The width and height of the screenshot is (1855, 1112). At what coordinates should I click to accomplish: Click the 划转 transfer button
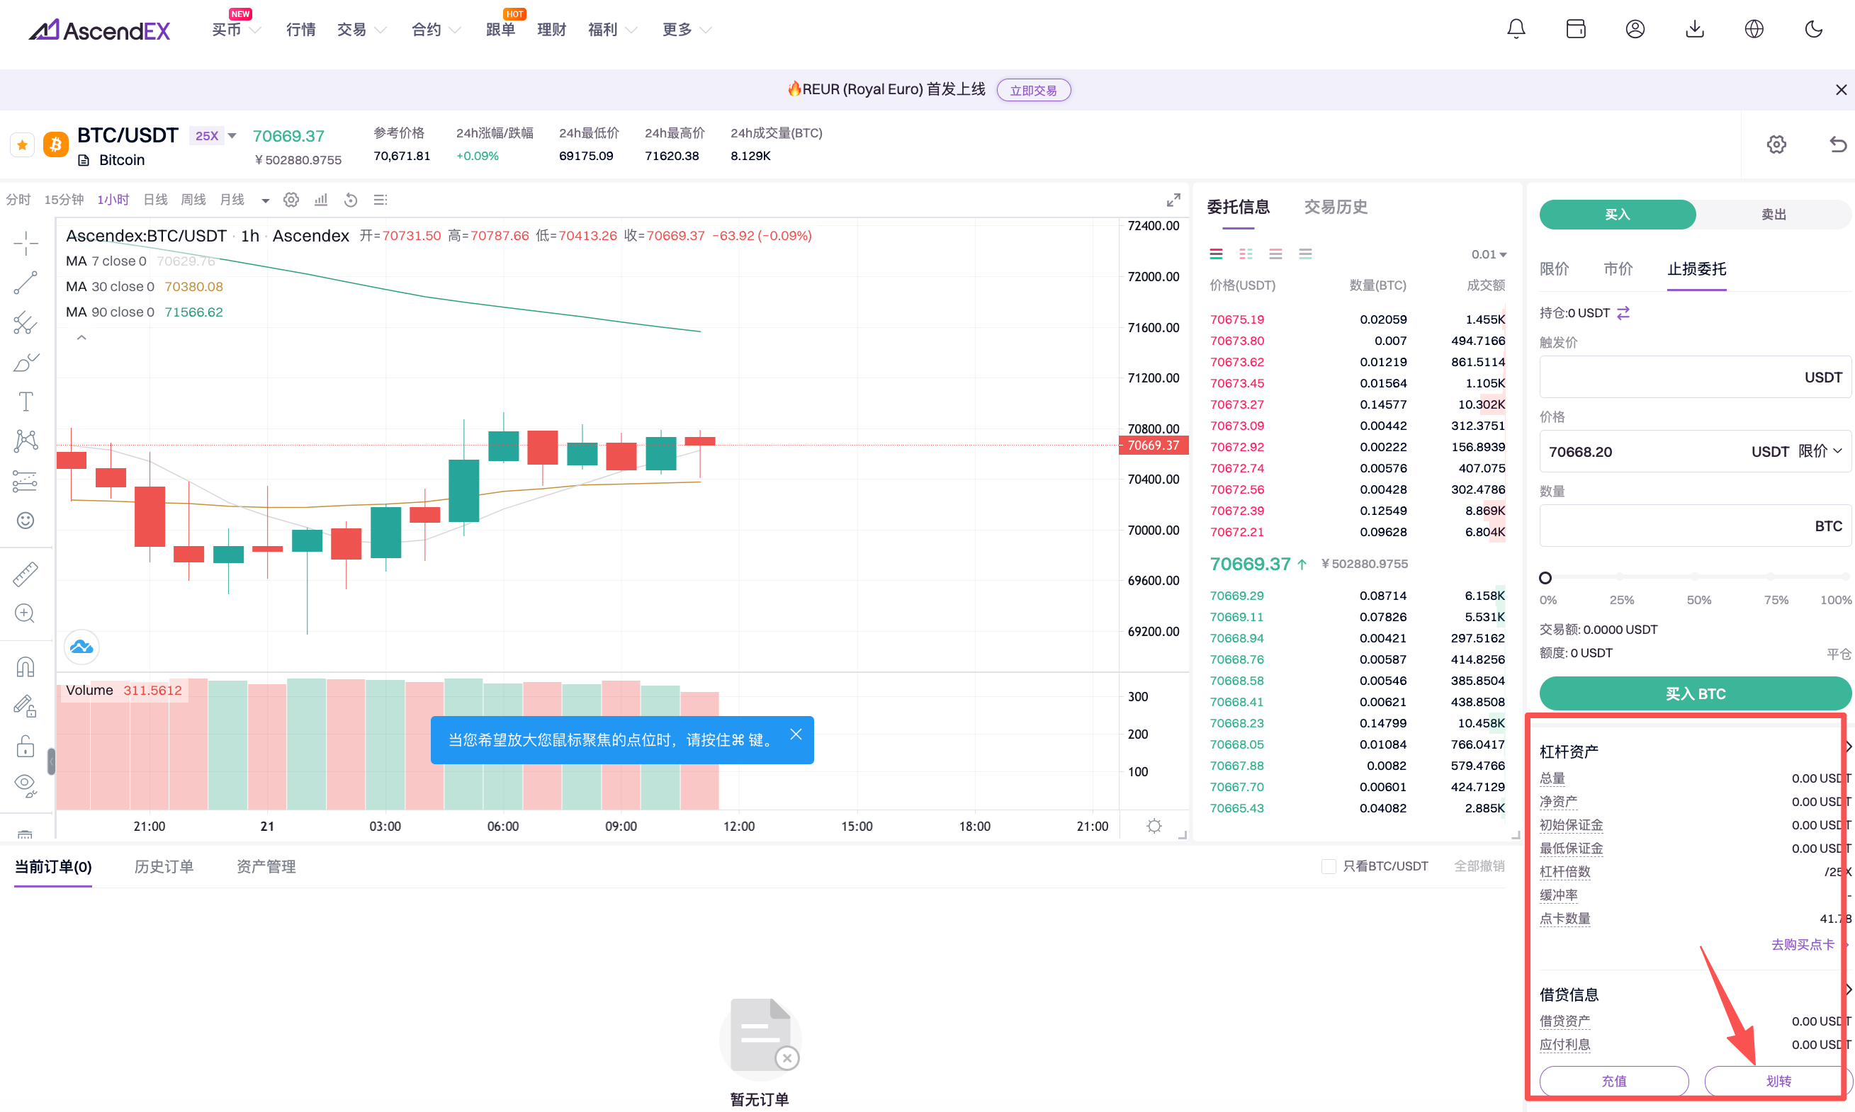coord(1777,1081)
